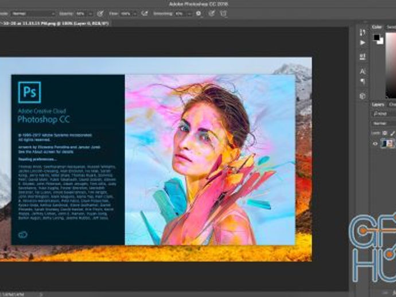Switch to the Swatches tab next to Color
Viewport: 396px width, 297px height.
tap(391, 27)
